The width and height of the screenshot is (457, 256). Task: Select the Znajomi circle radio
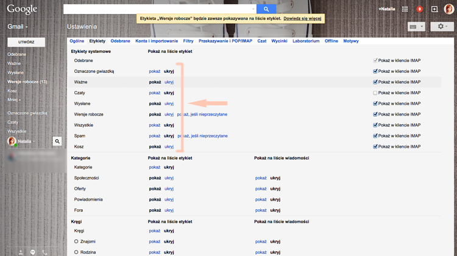[x=76, y=241]
